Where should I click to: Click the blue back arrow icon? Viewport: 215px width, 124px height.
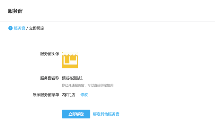[10, 28]
